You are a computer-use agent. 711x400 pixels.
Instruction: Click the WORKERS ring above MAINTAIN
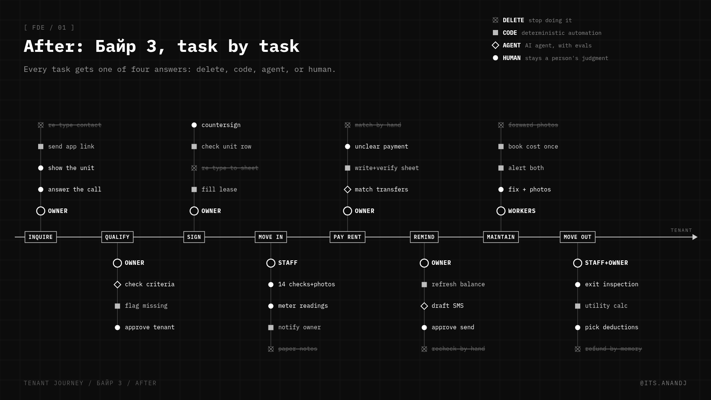[x=501, y=211]
